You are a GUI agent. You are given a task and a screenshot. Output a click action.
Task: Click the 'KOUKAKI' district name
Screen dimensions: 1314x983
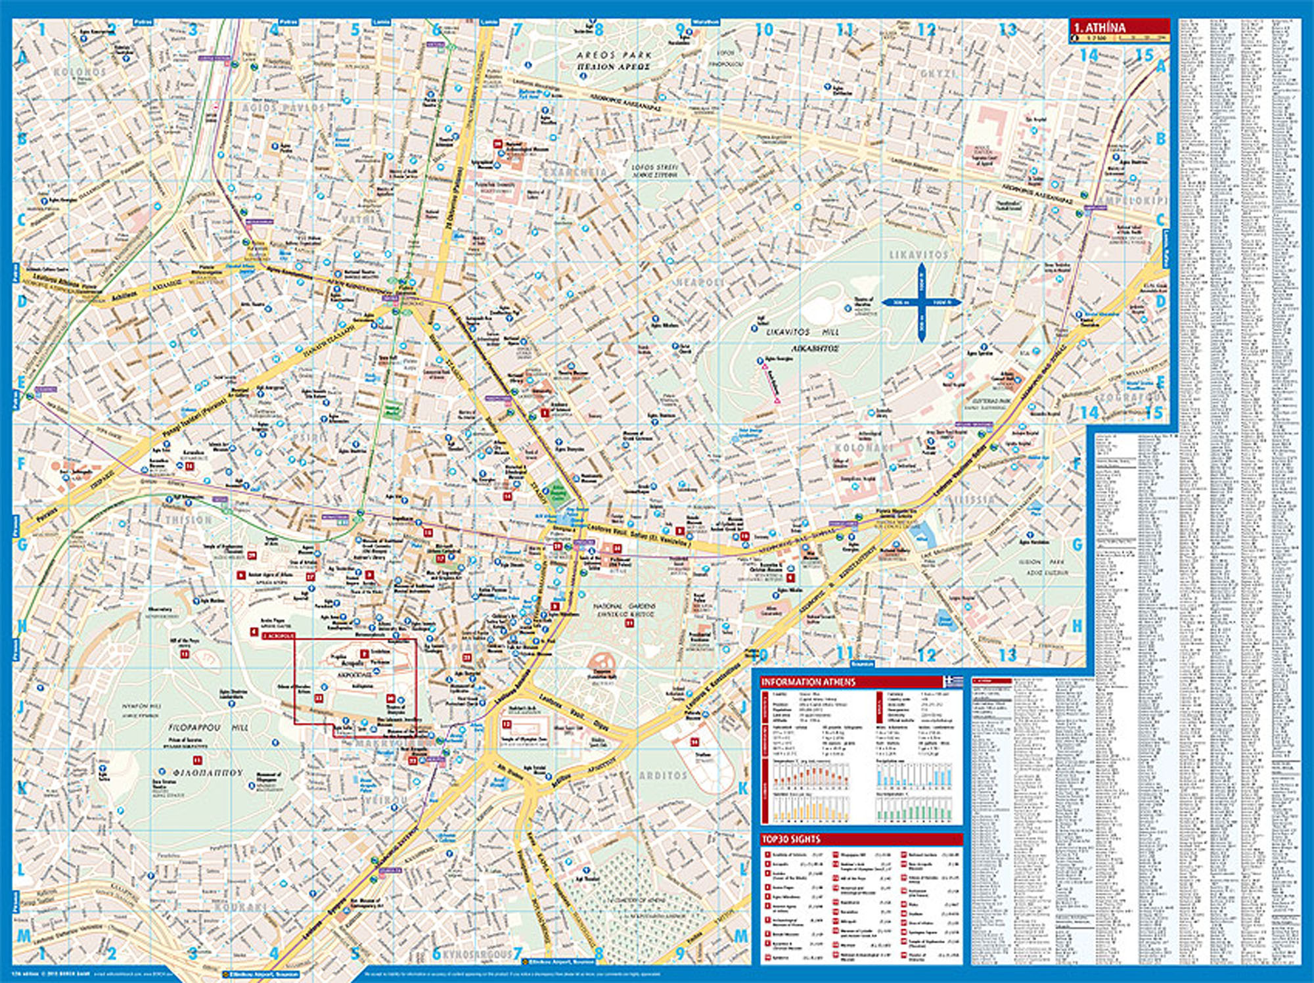point(240,907)
